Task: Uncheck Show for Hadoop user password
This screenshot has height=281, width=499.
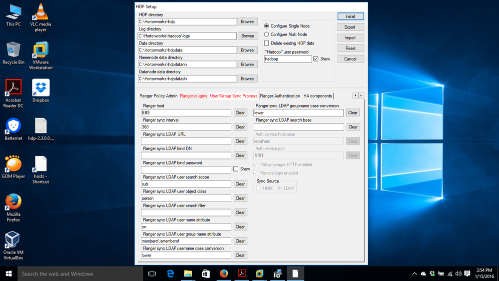Action: 316,59
